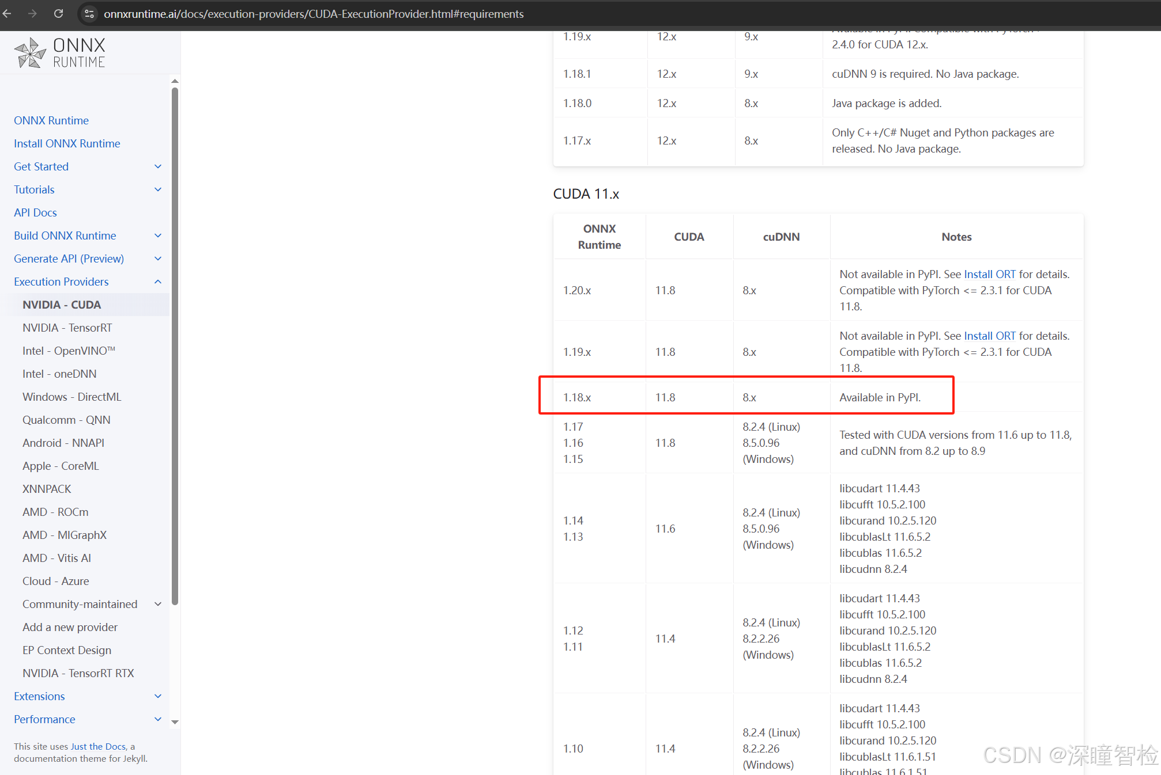Expand the Community-maintained chevron
Viewport: 1161px width, 775px height.
coord(158,604)
